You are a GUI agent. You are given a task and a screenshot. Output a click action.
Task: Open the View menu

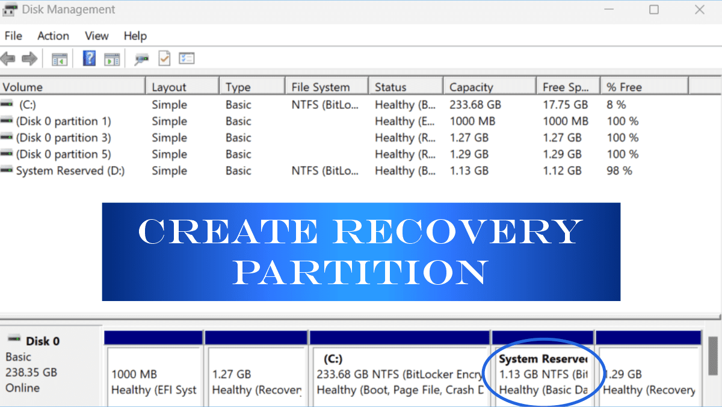point(96,36)
